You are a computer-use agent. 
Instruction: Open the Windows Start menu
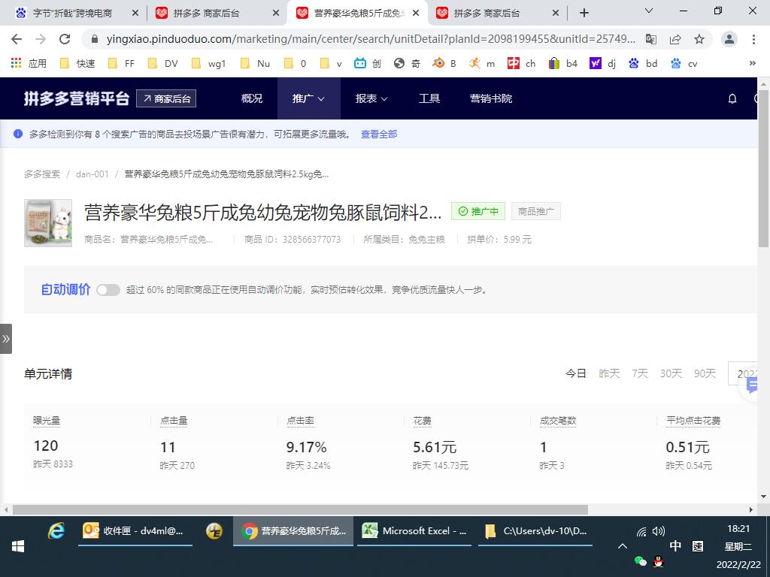click(x=18, y=546)
